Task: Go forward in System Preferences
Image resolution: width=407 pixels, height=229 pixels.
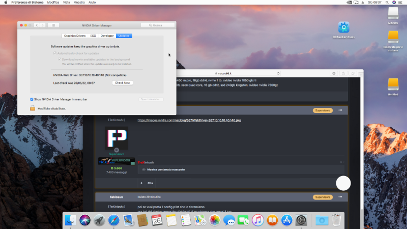Action: click(43, 25)
